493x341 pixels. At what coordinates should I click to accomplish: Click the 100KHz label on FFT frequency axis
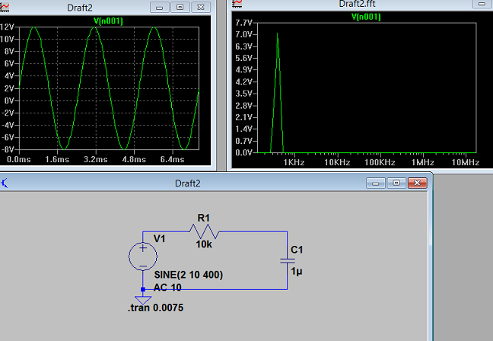380,163
